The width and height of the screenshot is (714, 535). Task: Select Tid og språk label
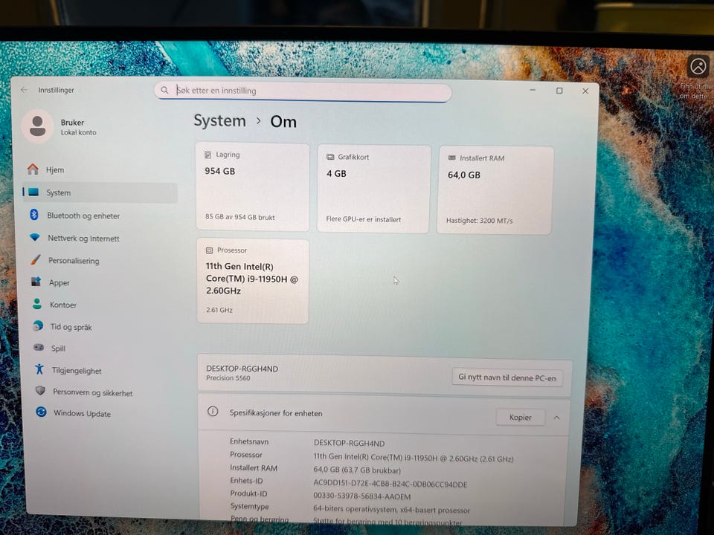click(x=71, y=327)
